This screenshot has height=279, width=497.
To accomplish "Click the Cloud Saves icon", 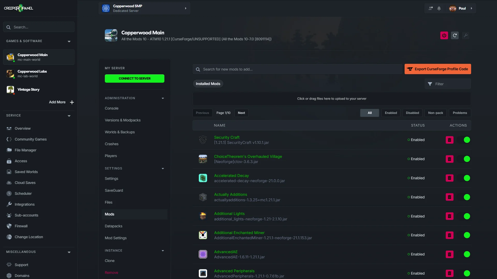I will 9,183.
